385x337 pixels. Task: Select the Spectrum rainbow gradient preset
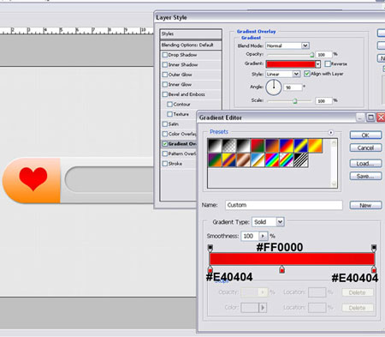click(x=272, y=160)
